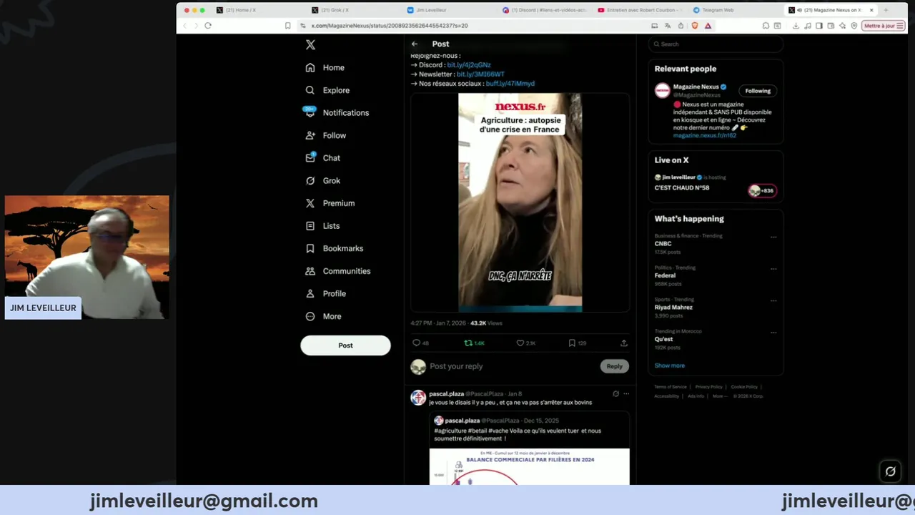
Task: Toggle repost on the Nexus post
Action: (x=474, y=343)
